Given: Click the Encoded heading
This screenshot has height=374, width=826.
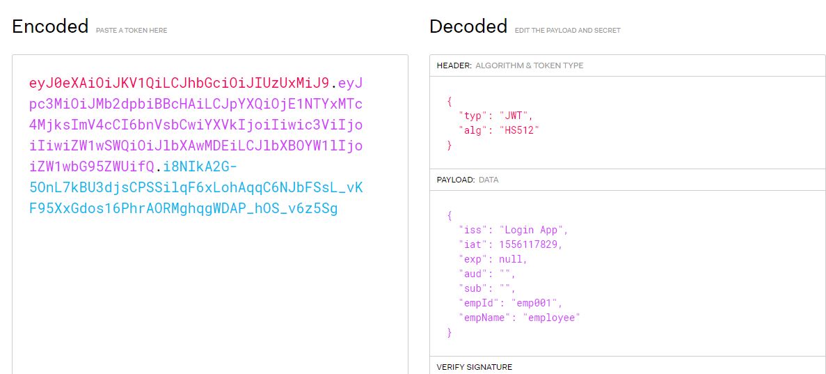Looking at the screenshot, I should pos(50,26).
